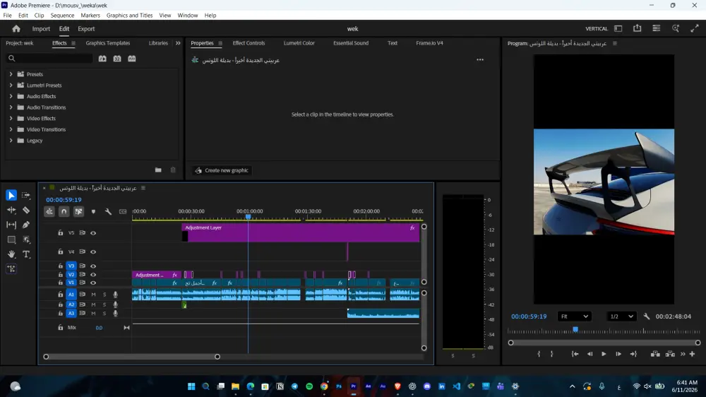The height and width of the screenshot is (397, 706).
Task: Open the VERTICAL workspace label
Action: click(597, 29)
